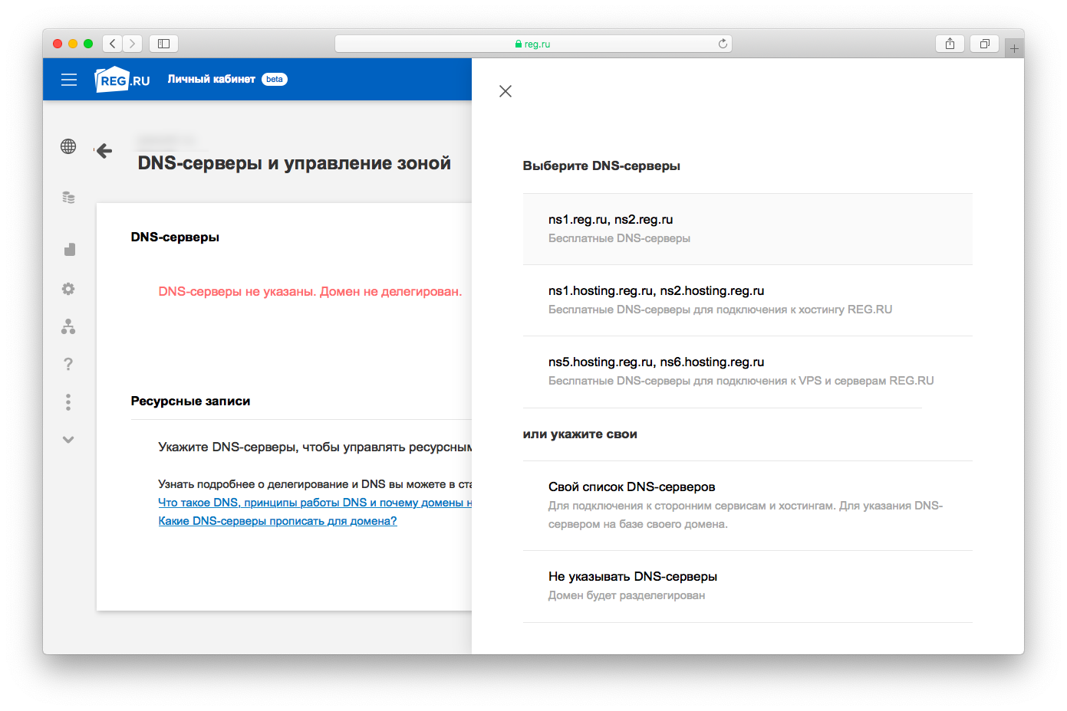Toggle the Safari sidebar button
This screenshot has height=711, width=1067.
(x=163, y=44)
